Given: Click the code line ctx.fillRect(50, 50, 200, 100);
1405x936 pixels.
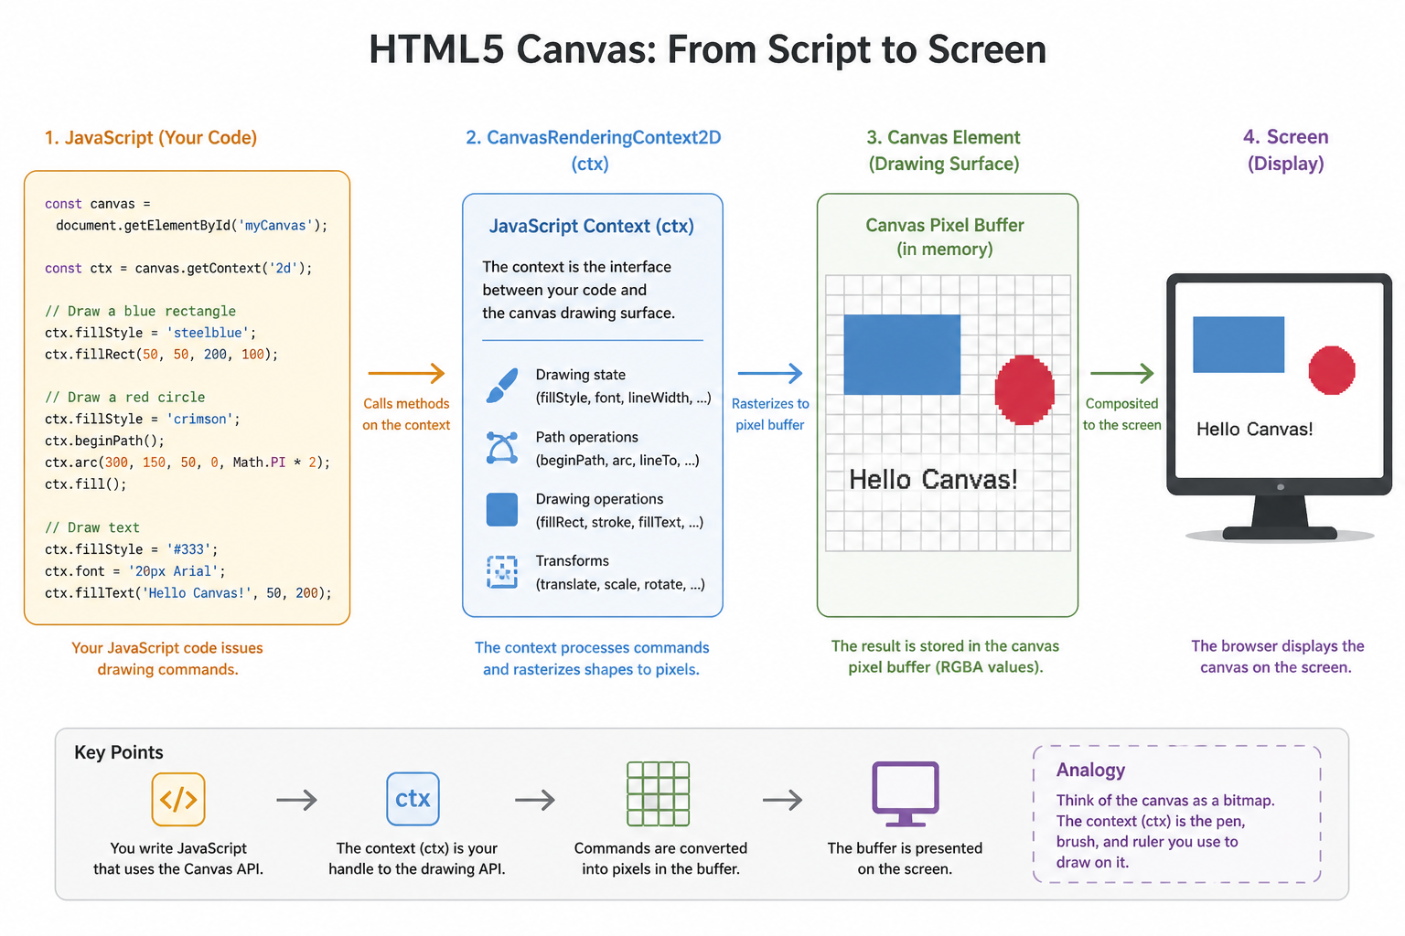Looking at the screenshot, I should pos(161,355).
